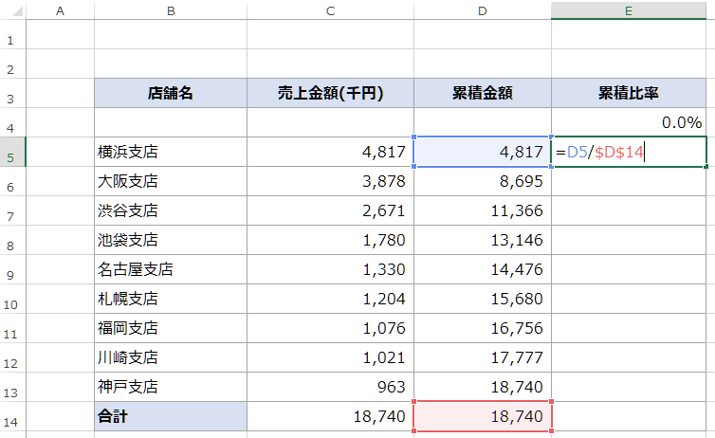Click the blue-highlighted cell D5
715x438 pixels.
(x=483, y=152)
